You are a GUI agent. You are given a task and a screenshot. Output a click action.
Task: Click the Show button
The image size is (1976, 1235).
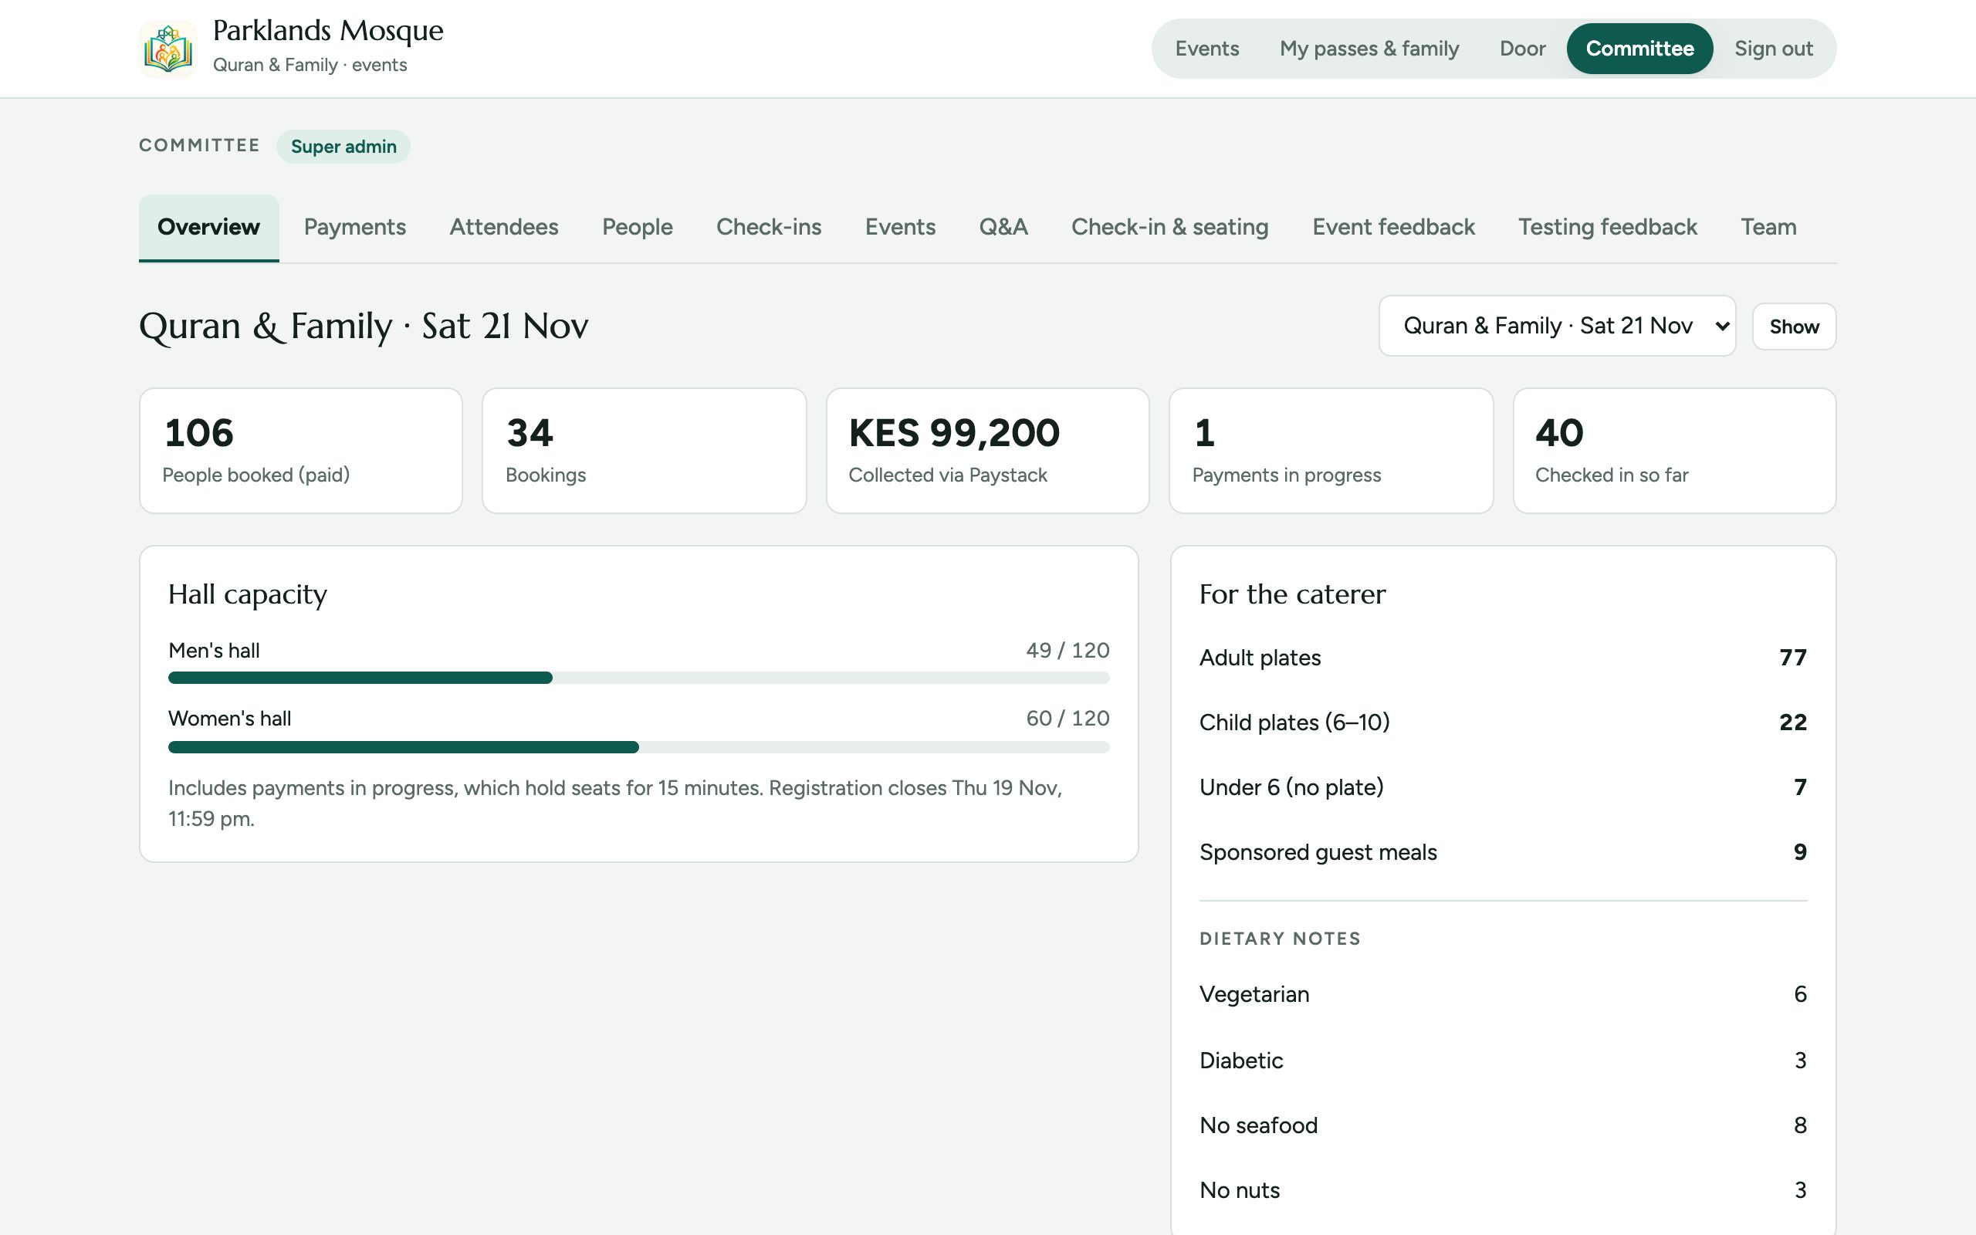coord(1794,327)
